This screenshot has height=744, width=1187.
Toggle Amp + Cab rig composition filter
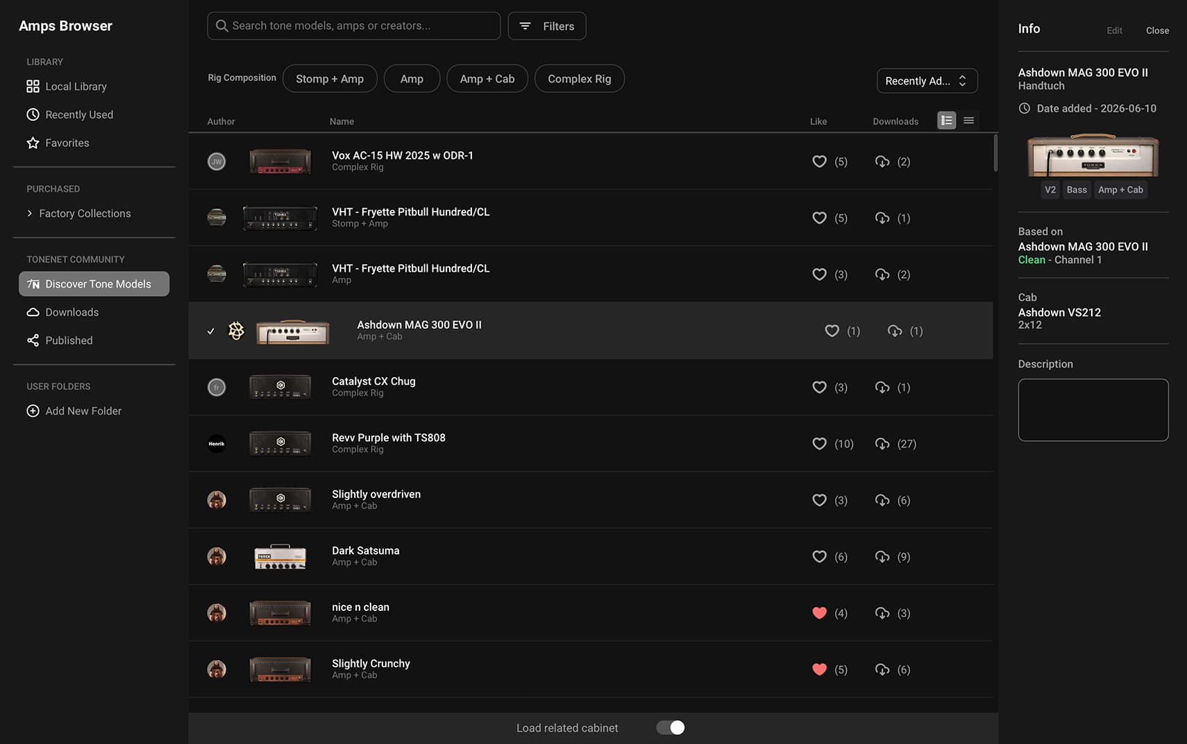tap(487, 78)
